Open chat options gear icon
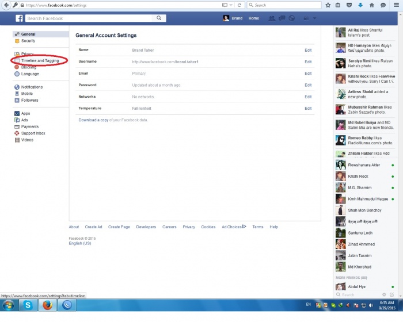Screen dimensions: 403x322 pyautogui.click(x=384, y=295)
